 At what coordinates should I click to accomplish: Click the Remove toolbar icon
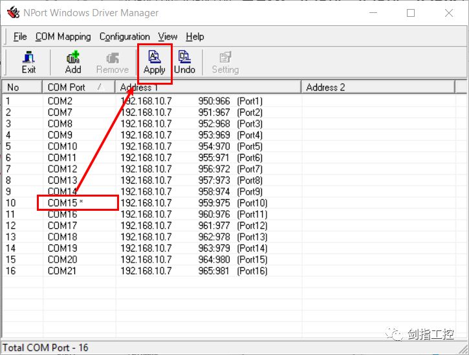click(113, 63)
